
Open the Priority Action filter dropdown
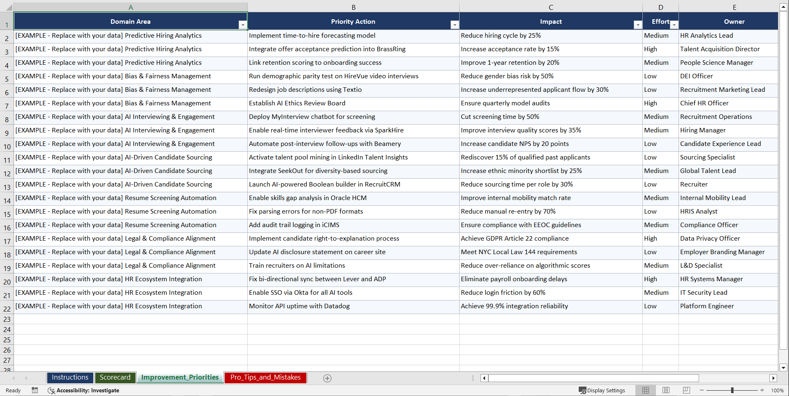(x=455, y=25)
